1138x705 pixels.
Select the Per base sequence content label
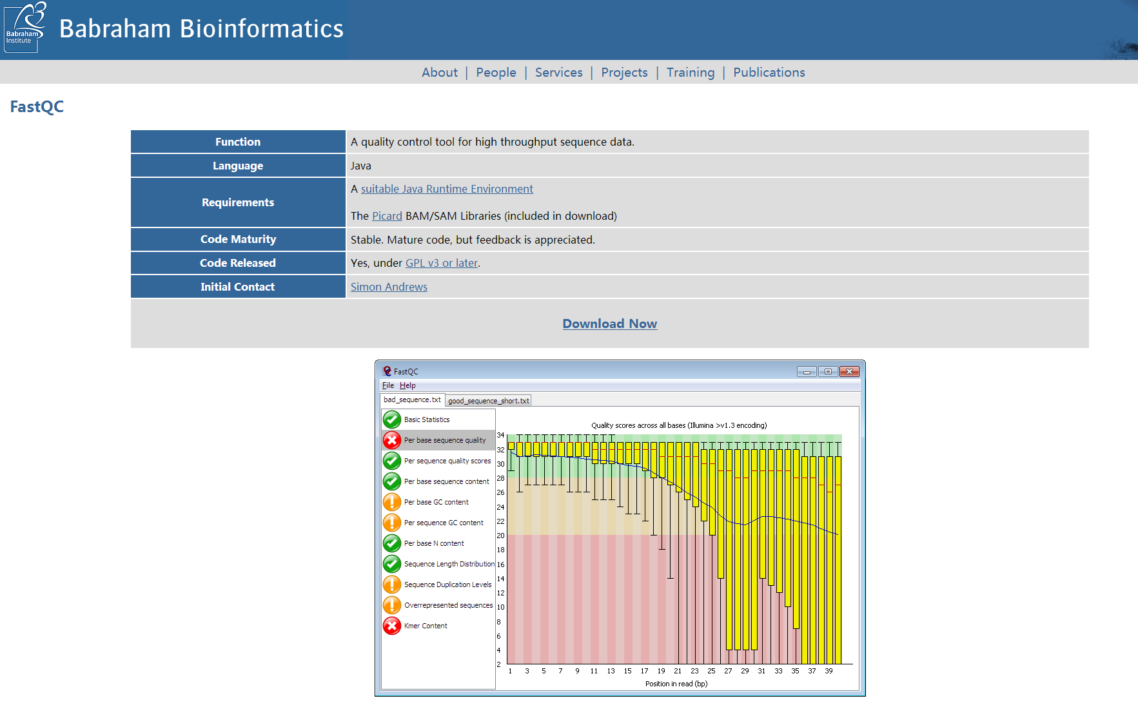tap(446, 481)
